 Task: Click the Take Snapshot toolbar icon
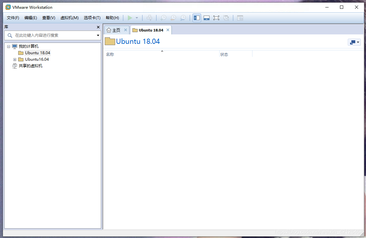tap(163, 18)
